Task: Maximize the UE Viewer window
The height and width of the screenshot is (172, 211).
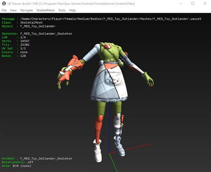Action: tap(193, 4)
